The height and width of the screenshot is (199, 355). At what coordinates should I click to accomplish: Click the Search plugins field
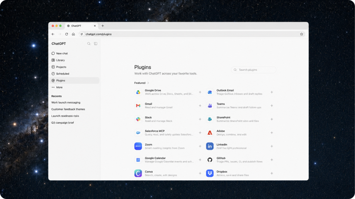tap(253, 70)
